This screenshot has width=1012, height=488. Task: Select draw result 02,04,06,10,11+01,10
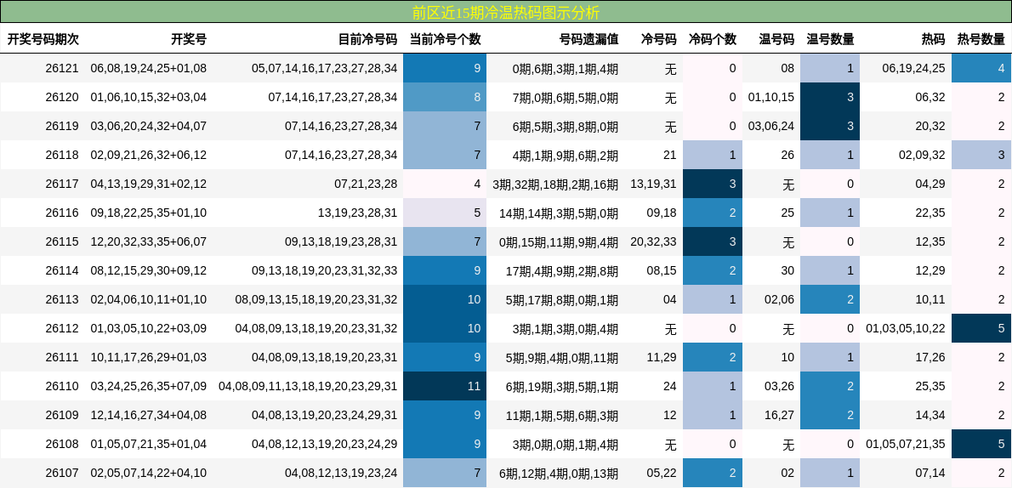[149, 299]
